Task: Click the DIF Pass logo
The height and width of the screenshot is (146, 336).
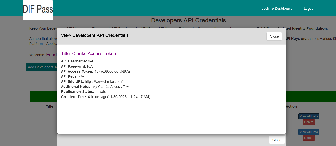Action: tap(38, 10)
